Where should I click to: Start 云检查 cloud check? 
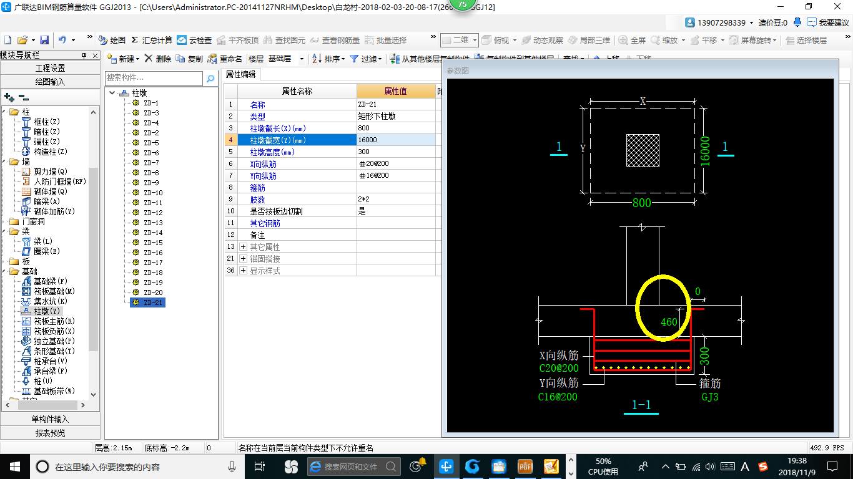(x=194, y=40)
